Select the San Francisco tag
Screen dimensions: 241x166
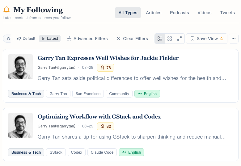tap(88, 94)
